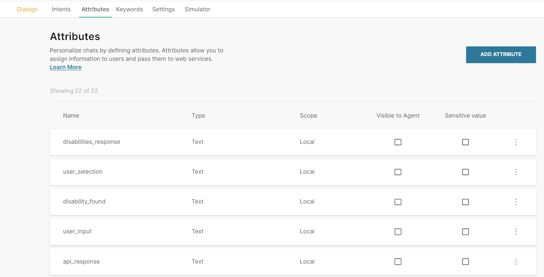Check Sensitive value for user_selection
Image resolution: width=544 pixels, height=277 pixels.
click(465, 172)
